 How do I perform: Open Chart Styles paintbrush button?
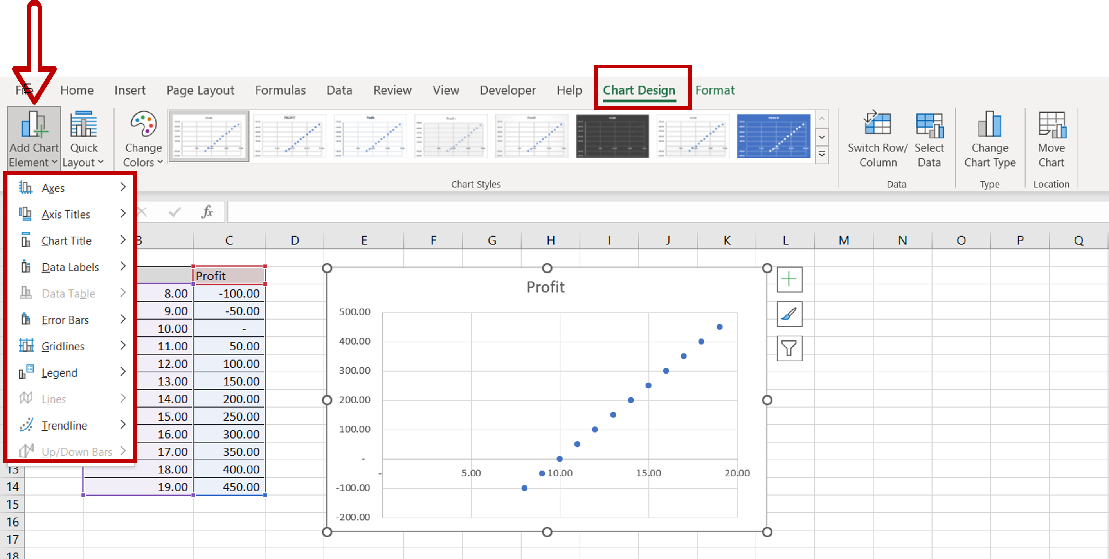[789, 314]
